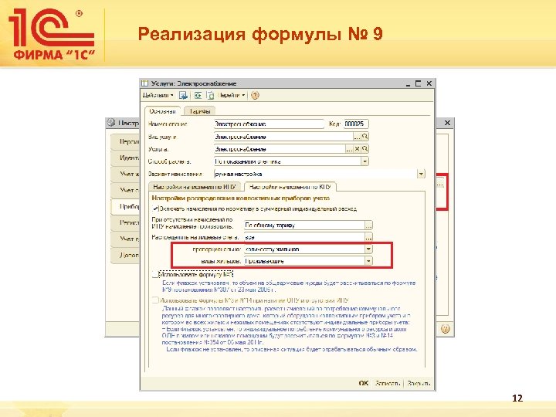Open the Настройки начисления по ИПУ tab

coord(195,187)
